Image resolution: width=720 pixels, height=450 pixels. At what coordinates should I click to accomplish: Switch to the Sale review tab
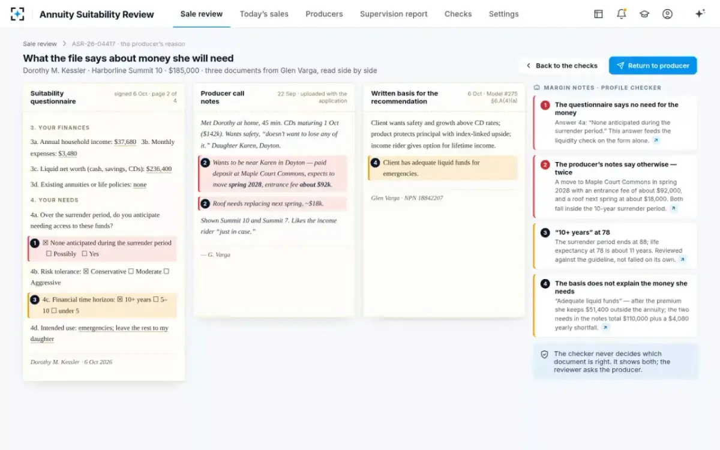click(202, 14)
